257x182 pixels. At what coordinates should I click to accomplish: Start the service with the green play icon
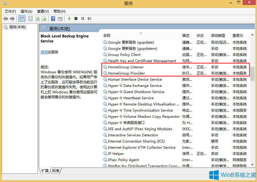click(69, 19)
